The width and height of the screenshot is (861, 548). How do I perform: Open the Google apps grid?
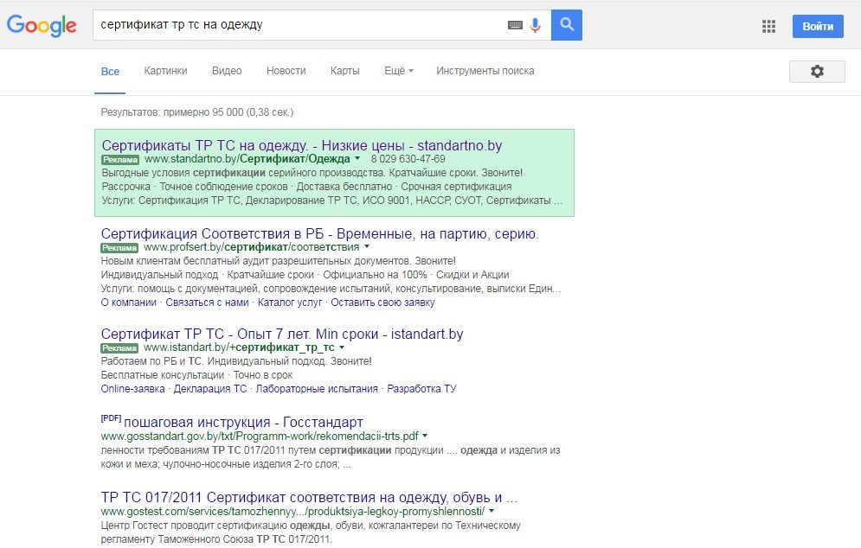[768, 26]
